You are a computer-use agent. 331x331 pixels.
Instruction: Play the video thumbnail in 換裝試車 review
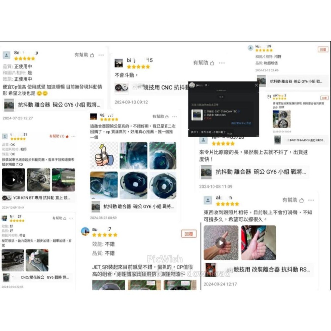click(x=14, y=180)
